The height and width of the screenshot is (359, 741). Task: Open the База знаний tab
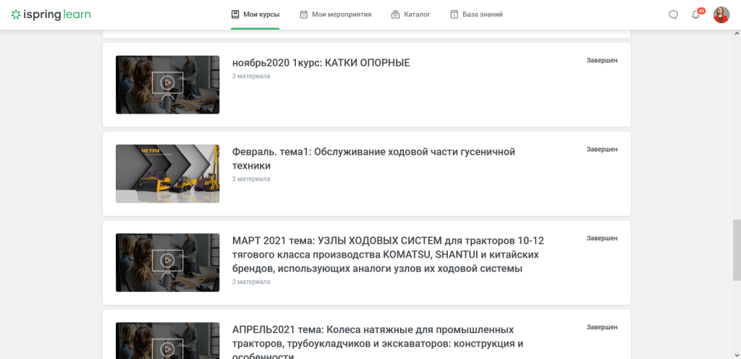476,14
